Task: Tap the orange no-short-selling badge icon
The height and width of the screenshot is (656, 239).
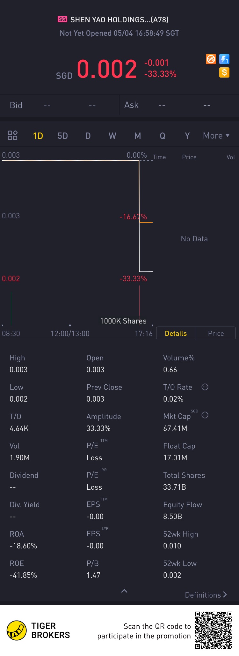Action: pos(211,59)
